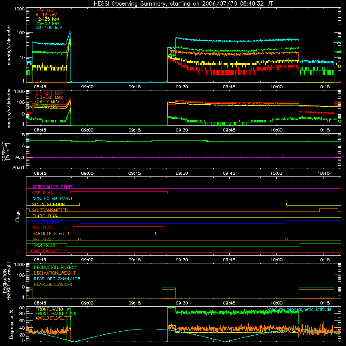Click the green FRONT_RATIO_1225 legend label
Screen dimensions: 346x346
(x=56, y=314)
